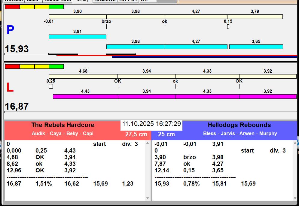299x215 pixels.
Task: Click 'div. 3' in the Hellodogs results
Action: [x=278, y=150]
